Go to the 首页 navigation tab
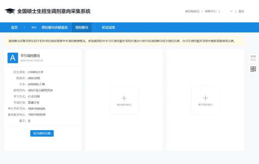 (14, 27)
